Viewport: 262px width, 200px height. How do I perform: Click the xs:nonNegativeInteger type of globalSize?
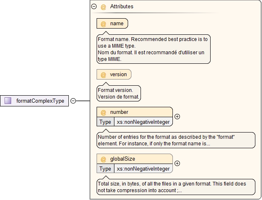[x=143, y=169]
